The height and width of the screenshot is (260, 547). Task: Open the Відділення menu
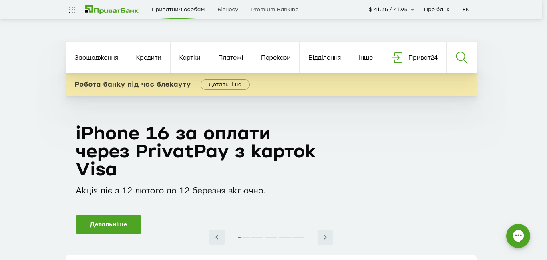click(325, 58)
